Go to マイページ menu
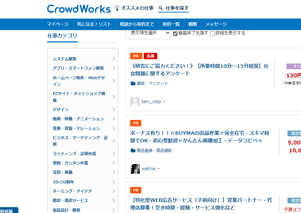The height and width of the screenshot is (213, 301). click(58, 24)
